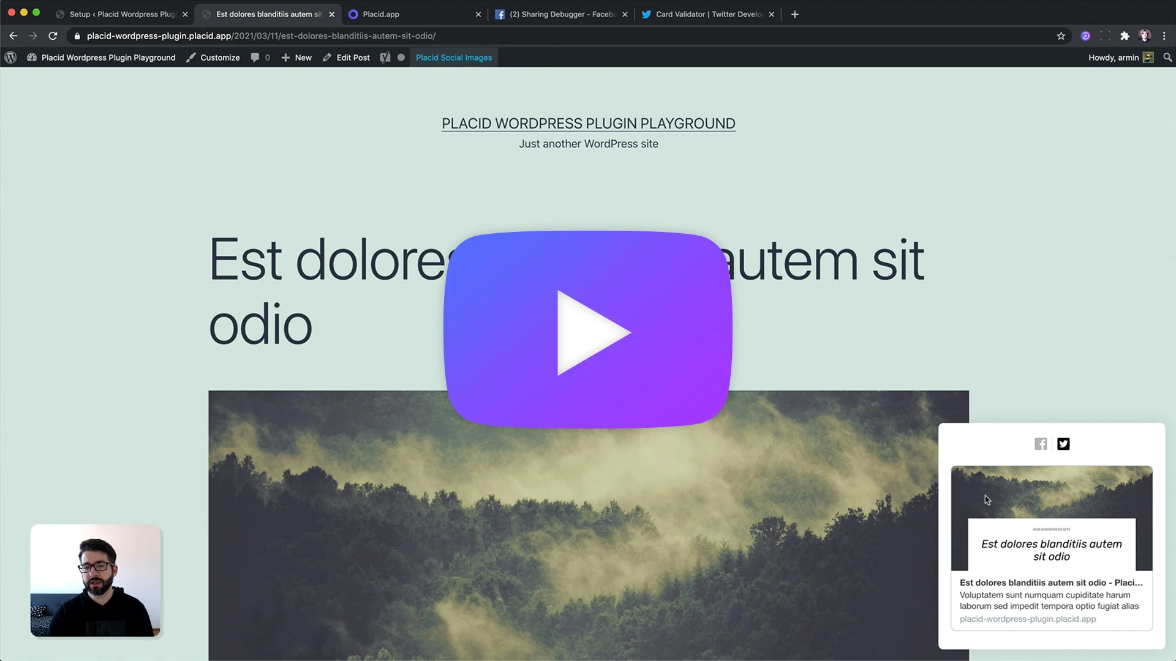
Task: Switch to the Sharing Debugger Facebook tab
Action: point(561,14)
